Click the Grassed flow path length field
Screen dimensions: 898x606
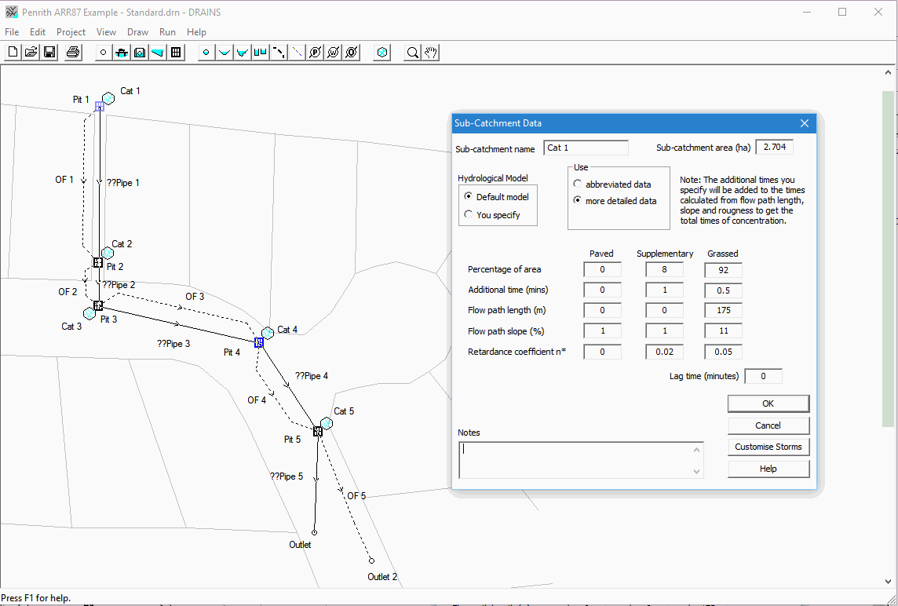[723, 310]
